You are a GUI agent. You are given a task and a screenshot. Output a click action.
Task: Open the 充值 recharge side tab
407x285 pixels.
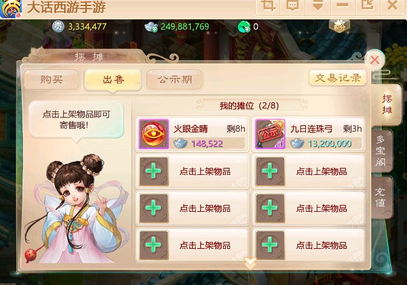(381, 197)
